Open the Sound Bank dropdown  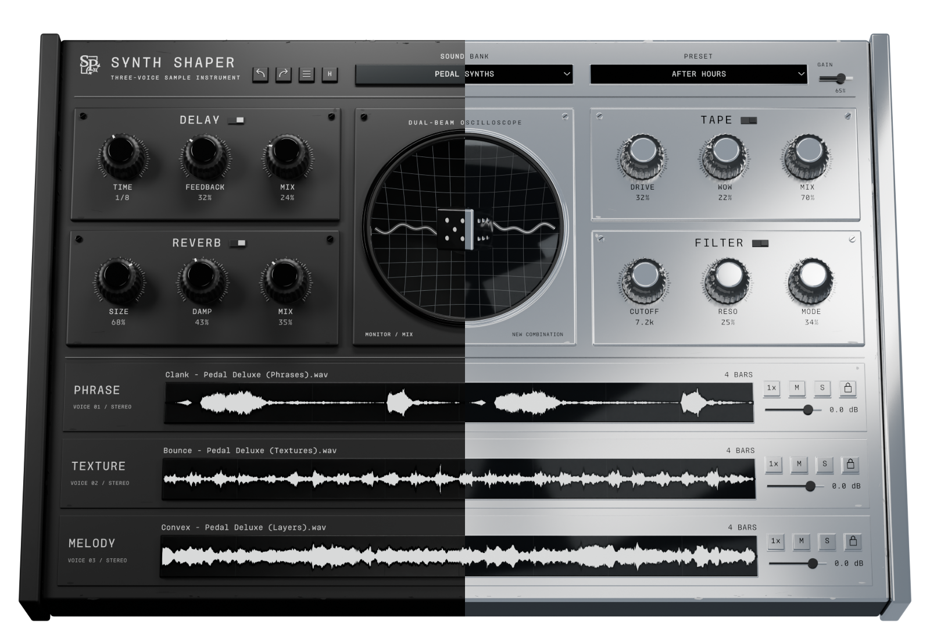(464, 74)
